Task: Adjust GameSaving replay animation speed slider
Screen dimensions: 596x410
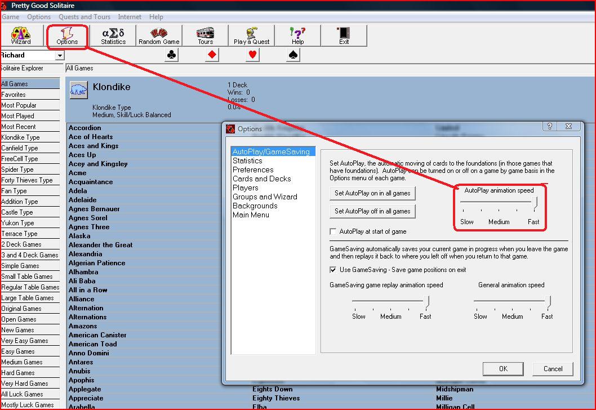Action: click(426, 302)
